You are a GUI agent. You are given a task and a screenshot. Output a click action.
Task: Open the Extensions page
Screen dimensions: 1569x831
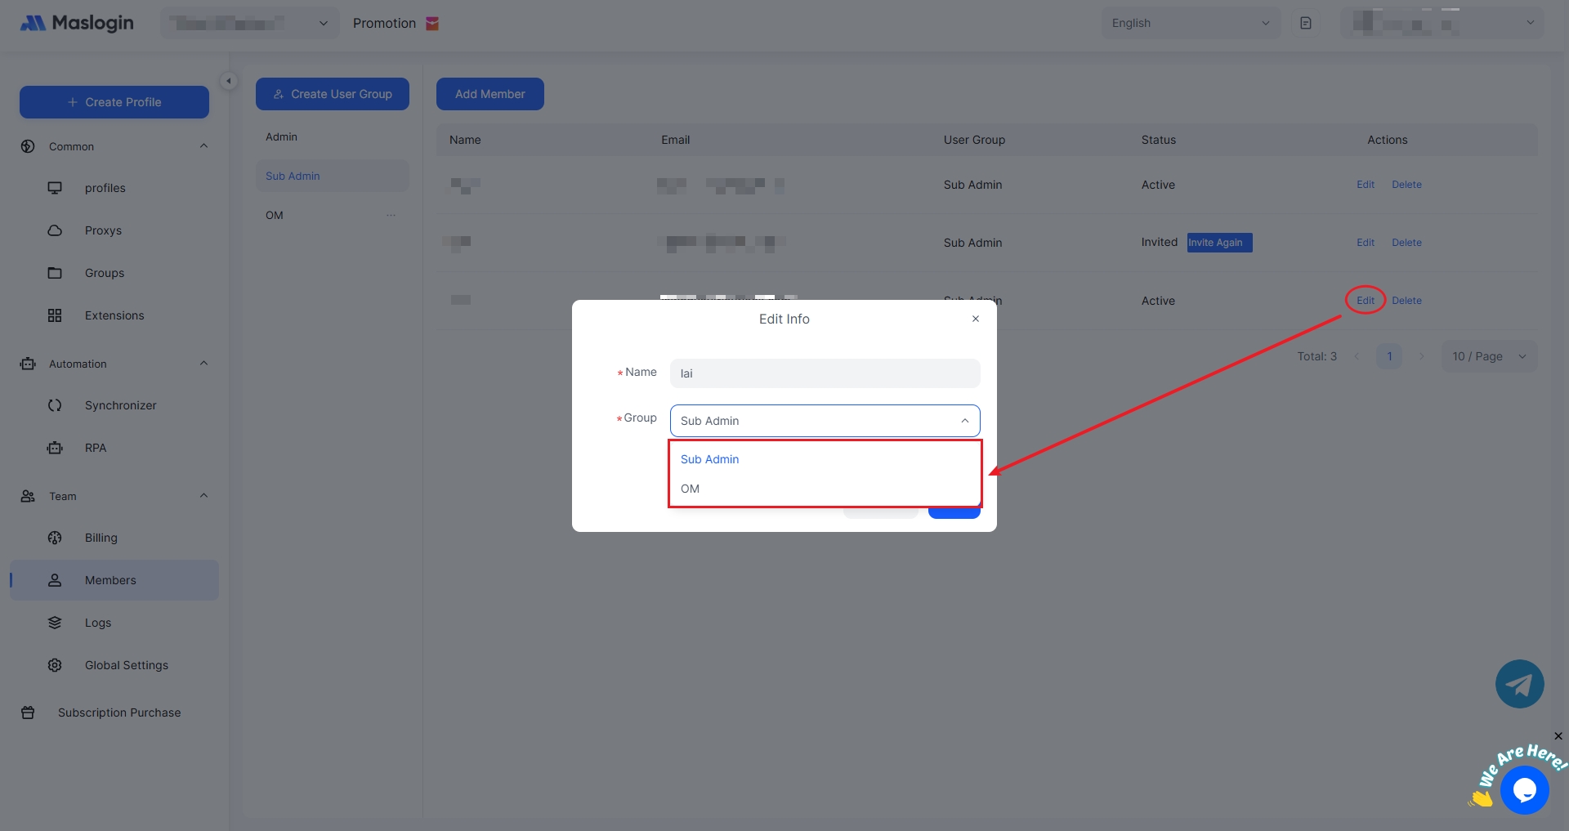114,315
